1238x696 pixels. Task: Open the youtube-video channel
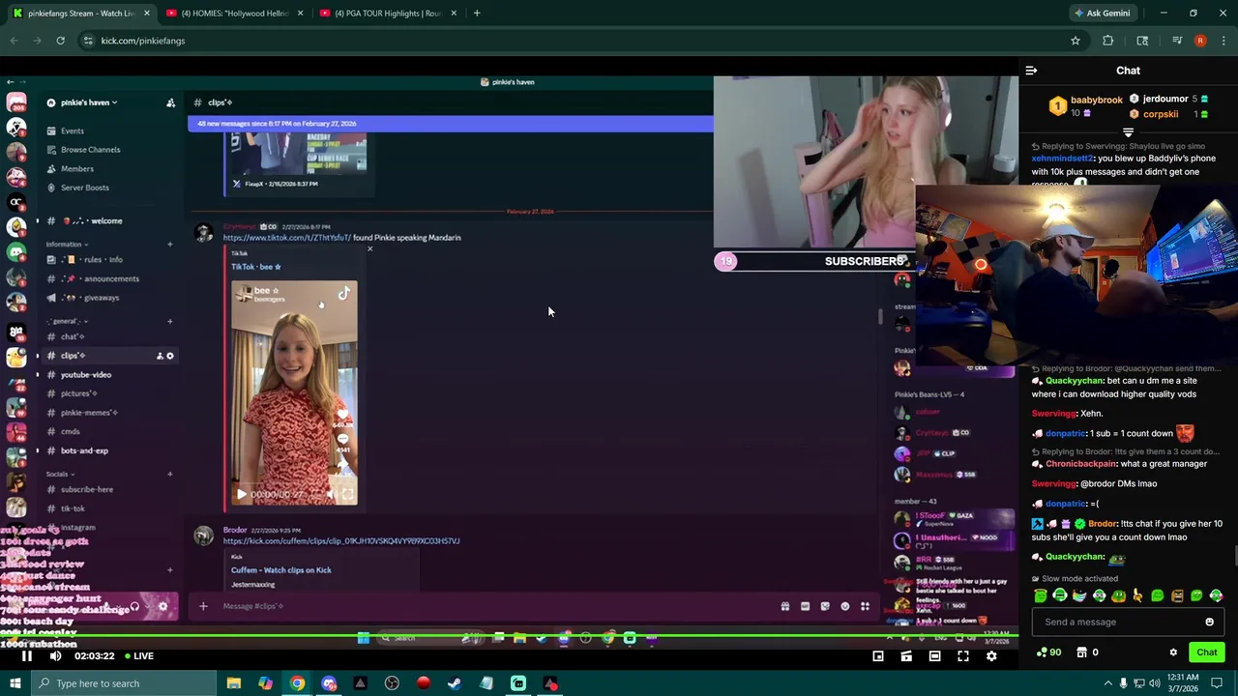pos(86,375)
